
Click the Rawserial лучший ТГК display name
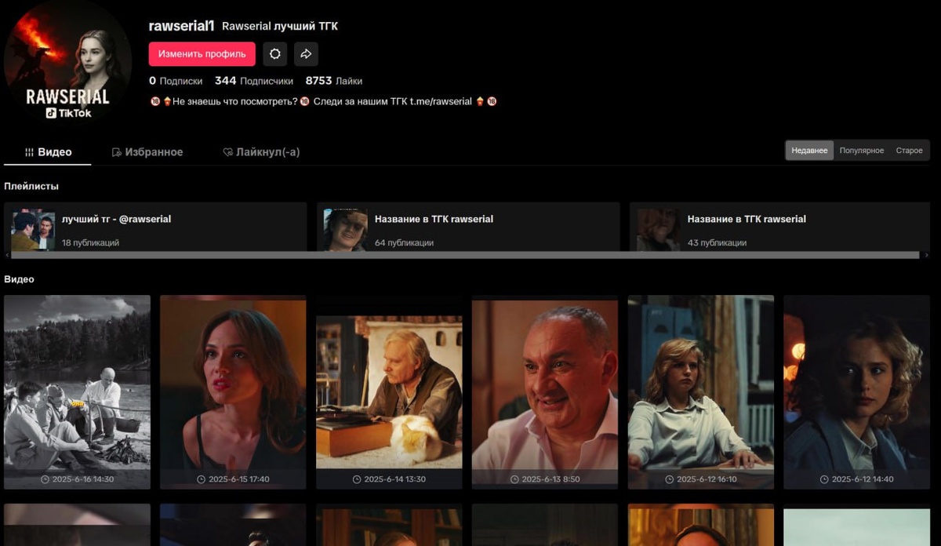pyautogui.click(x=280, y=27)
